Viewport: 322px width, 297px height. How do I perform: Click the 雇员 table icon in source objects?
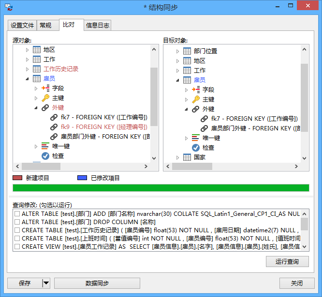[x=37, y=79]
